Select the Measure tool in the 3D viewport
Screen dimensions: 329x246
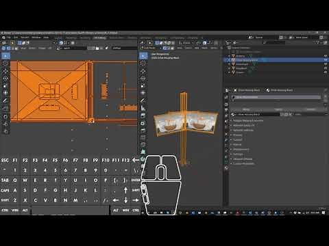point(143,108)
